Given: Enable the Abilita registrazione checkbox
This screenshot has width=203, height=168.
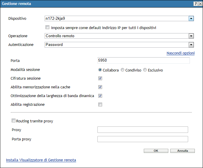Looking at the screenshot, I should pos(100,105).
